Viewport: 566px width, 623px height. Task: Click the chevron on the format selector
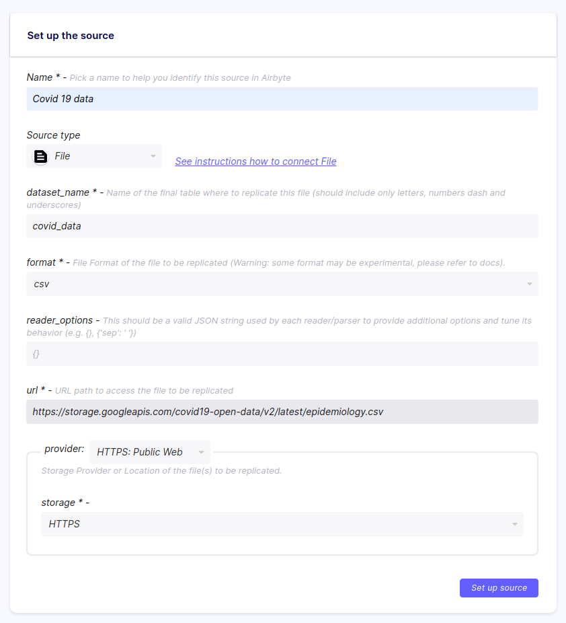pos(530,283)
